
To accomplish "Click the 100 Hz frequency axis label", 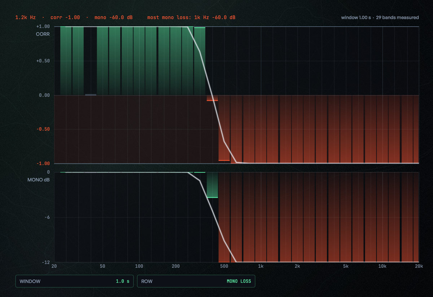I will [139, 266].
